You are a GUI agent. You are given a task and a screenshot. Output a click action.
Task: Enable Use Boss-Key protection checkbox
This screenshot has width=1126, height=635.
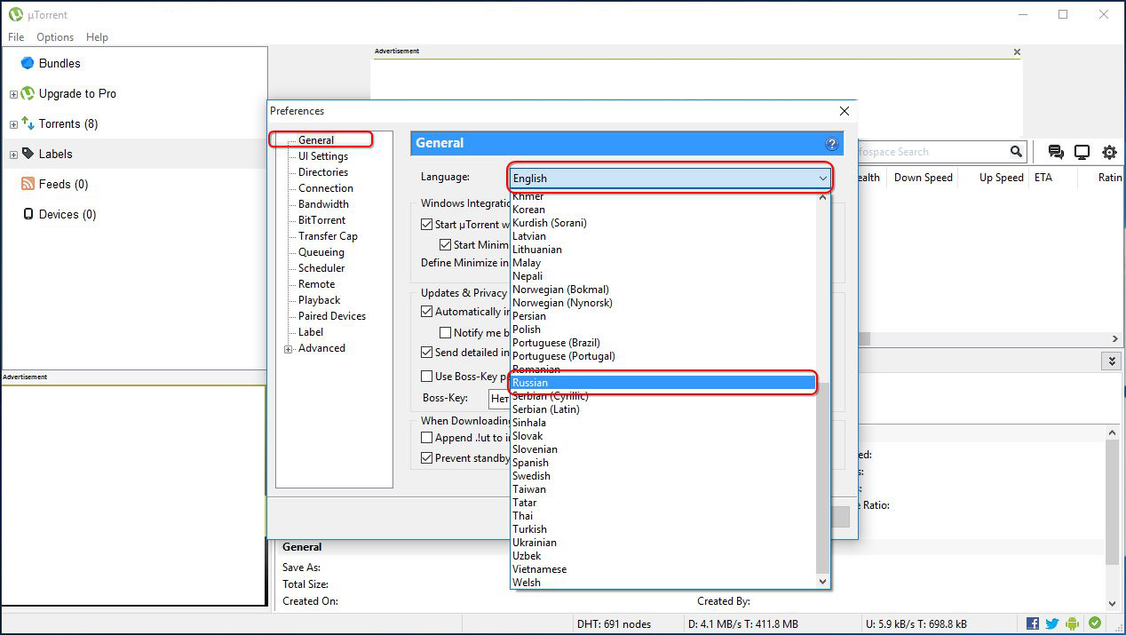[x=426, y=377]
